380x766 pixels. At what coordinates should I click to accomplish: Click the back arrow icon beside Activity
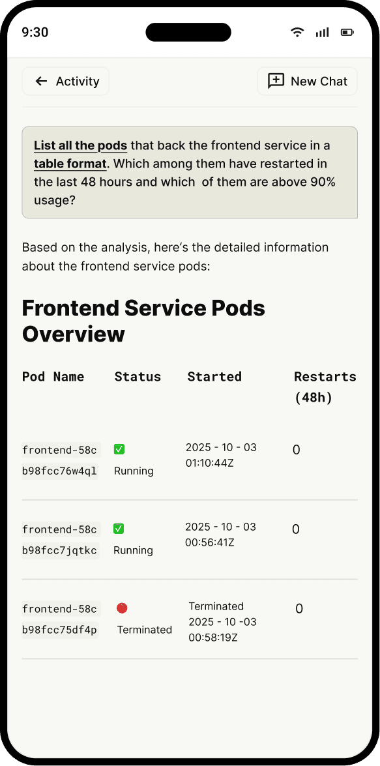40,81
